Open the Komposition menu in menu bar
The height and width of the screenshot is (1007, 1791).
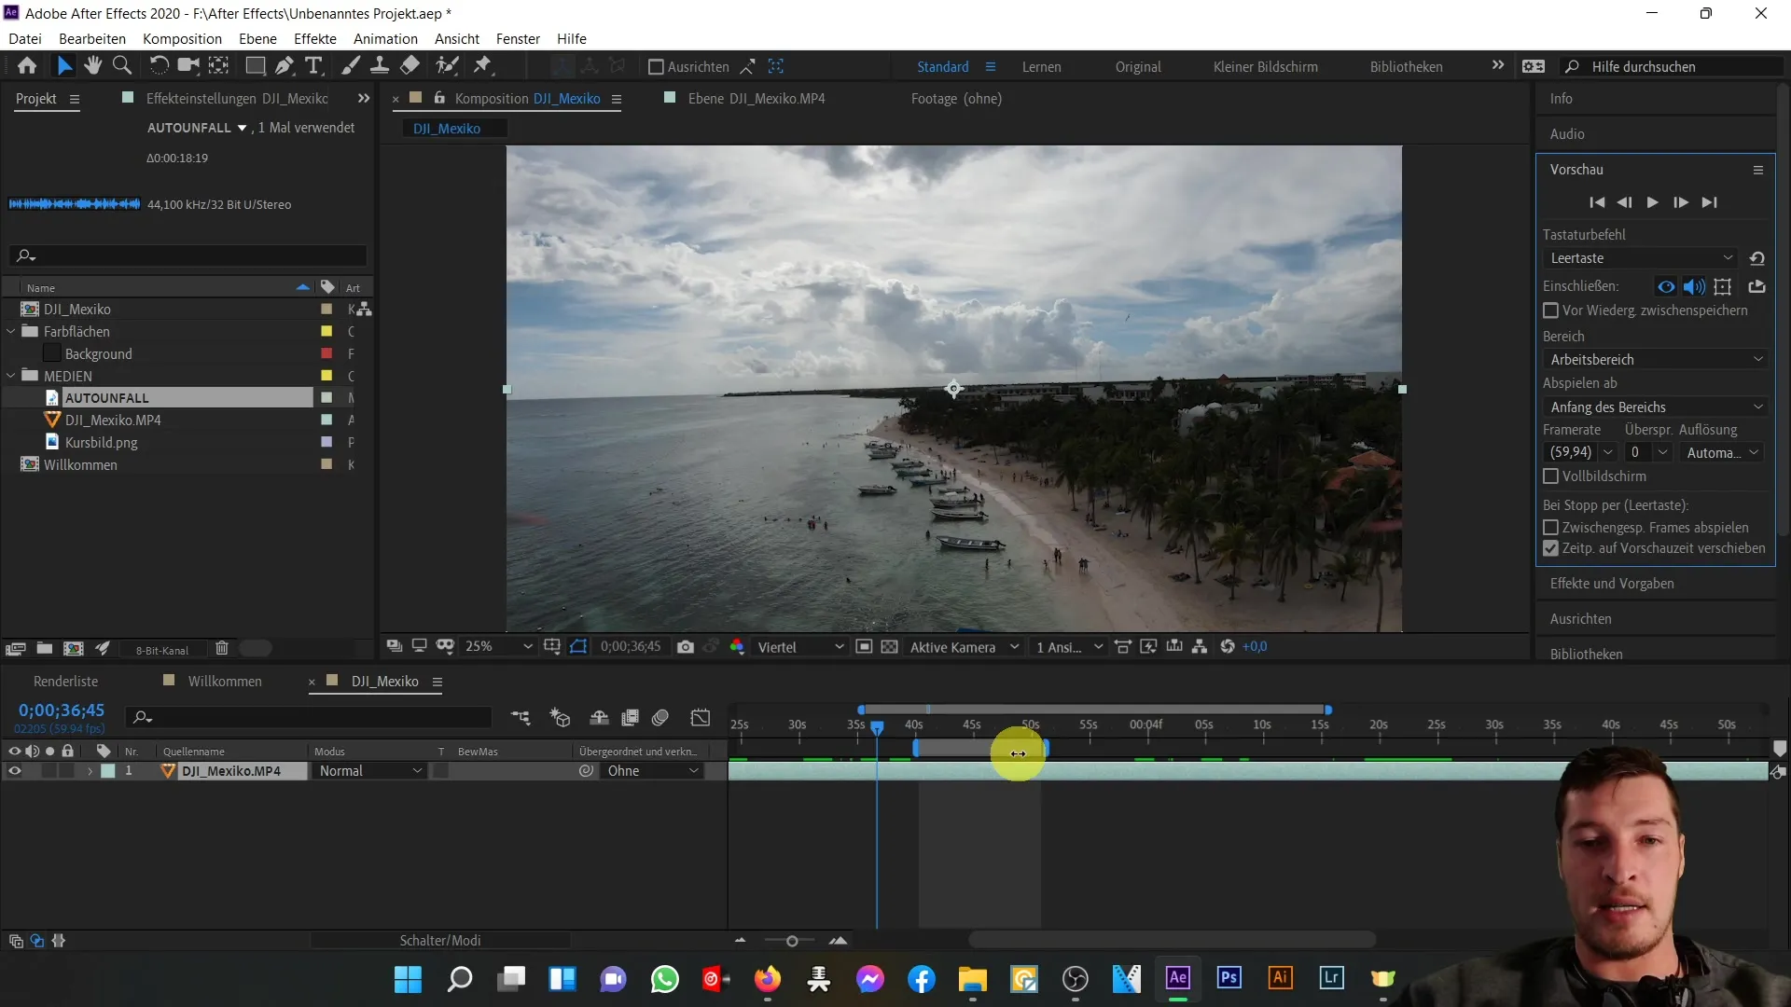point(182,38)
